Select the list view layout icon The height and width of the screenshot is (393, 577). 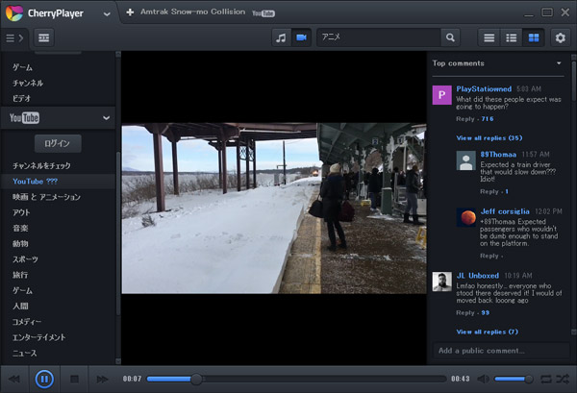489,37
